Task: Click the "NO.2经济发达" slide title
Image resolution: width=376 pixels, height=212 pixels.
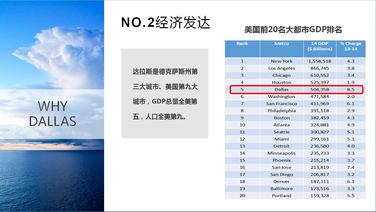Action: pyautogui.click(x=165, y=22)
